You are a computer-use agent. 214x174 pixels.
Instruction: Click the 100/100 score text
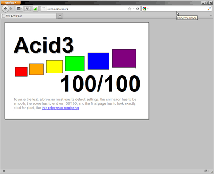[x=100, y=84]
